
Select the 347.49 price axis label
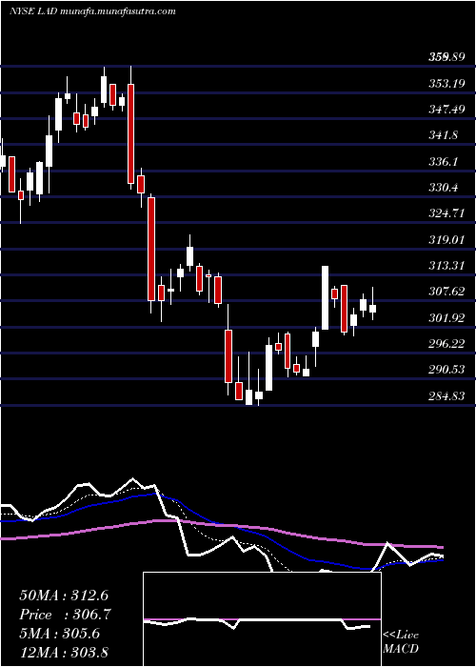pos(446,110)
